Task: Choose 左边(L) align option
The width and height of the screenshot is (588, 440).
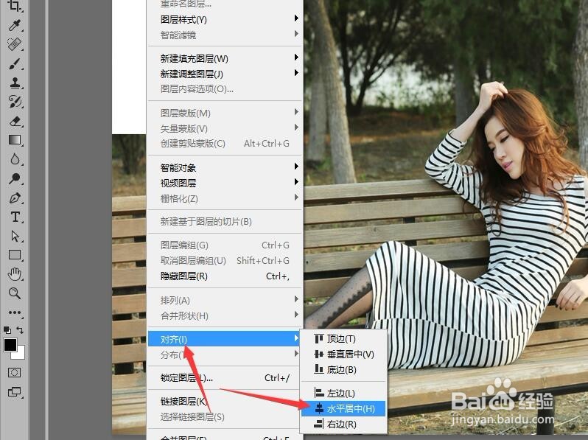Action: click(x=344, y=393)
